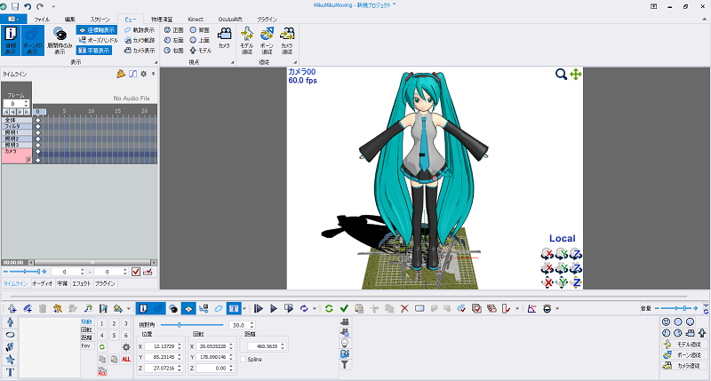Switch to 右面 right view in ribbon

(x=173, y=51)
